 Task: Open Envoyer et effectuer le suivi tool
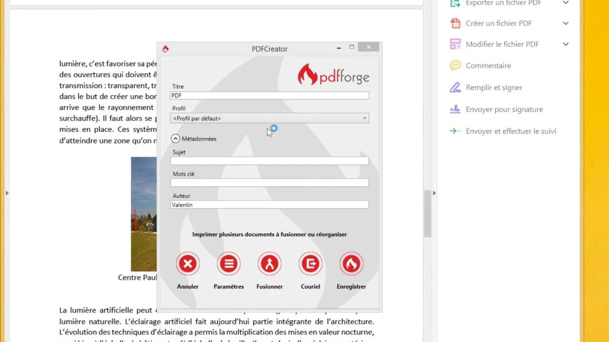pyautogui.click(x=511, y=131)
